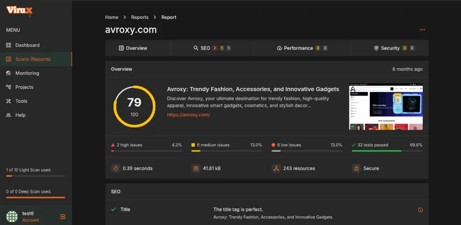Click the network icon beside 243 resources
The image size is (461, 225).
point(276,168)
